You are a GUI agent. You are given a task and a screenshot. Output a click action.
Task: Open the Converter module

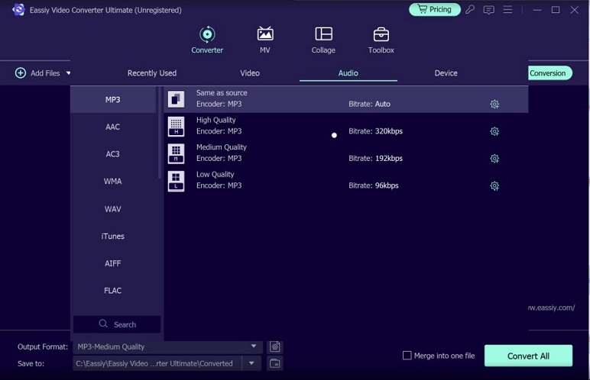click(207, 40)
